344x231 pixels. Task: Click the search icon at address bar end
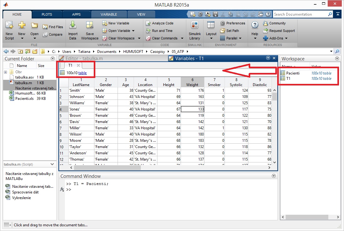[x=337, y=51]
